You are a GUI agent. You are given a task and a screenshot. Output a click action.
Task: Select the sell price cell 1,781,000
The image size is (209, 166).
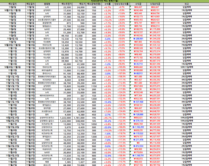[79, 118]
